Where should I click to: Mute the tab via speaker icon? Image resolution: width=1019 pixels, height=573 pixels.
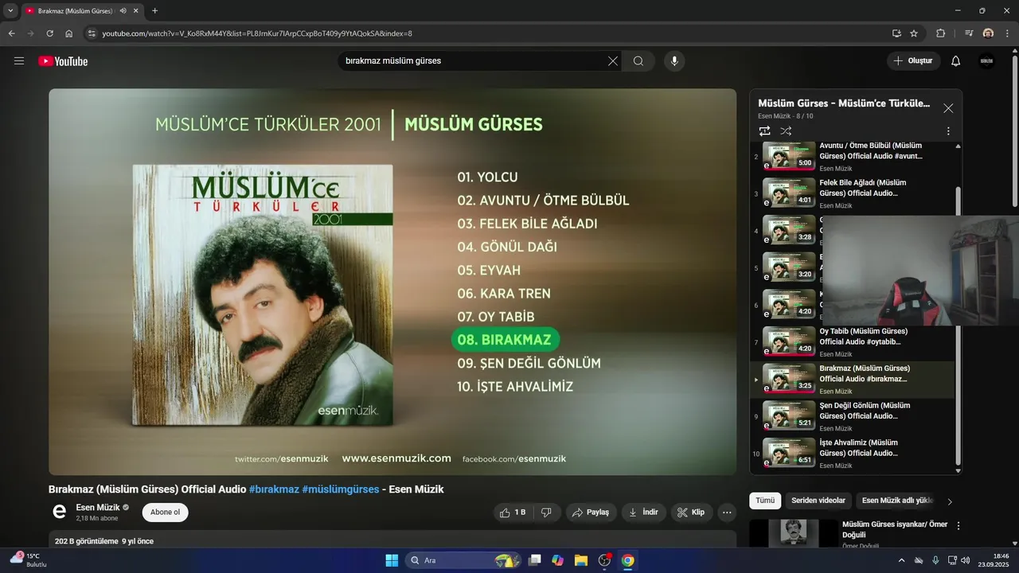coord(123,11)
